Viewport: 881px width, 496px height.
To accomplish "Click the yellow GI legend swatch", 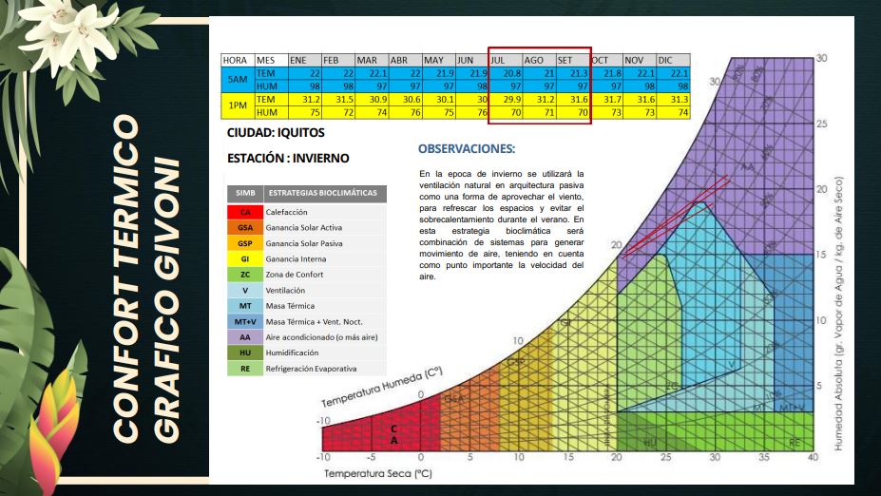I will [x=245, y=259].
